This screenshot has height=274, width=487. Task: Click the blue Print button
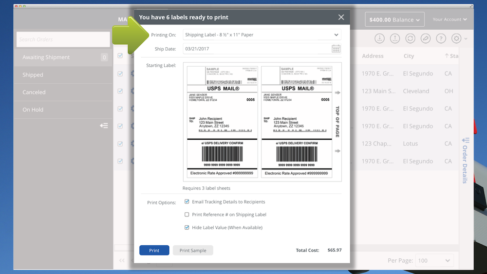pyautogui.click(x=154, y=250)
